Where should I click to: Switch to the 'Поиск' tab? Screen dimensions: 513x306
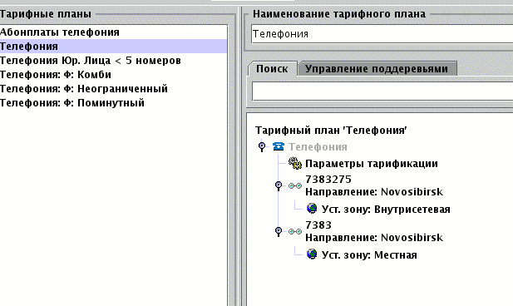[272, 69]
